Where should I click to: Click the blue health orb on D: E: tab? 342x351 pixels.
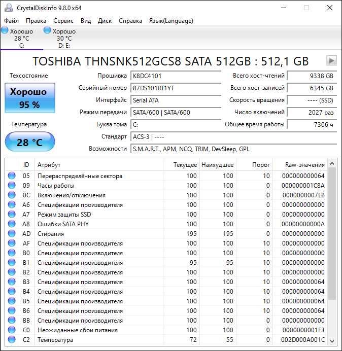coord(47,30)
